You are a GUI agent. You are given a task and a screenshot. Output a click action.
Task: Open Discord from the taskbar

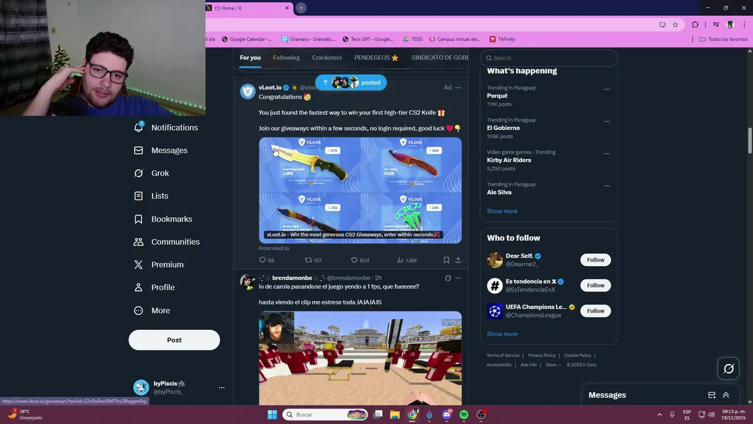(447, 415)
